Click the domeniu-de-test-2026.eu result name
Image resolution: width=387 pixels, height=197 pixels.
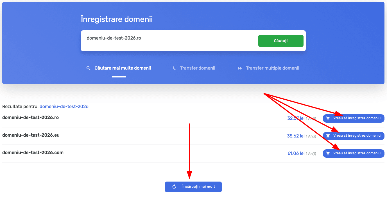point(31,135)
